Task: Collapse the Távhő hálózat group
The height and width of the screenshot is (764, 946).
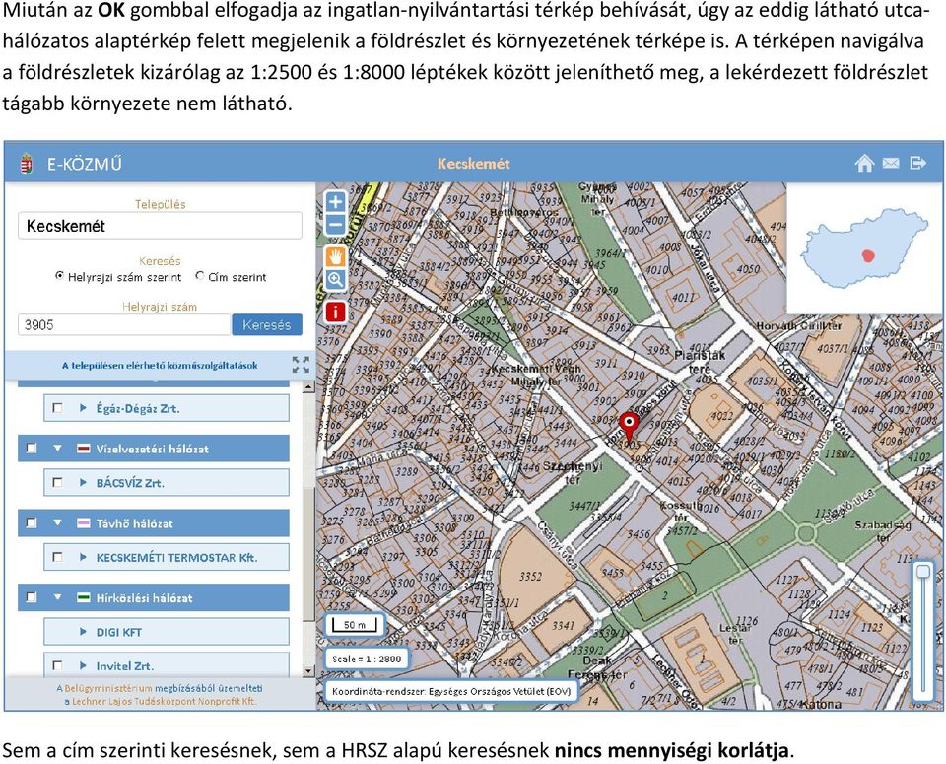Action: point(57,523)
